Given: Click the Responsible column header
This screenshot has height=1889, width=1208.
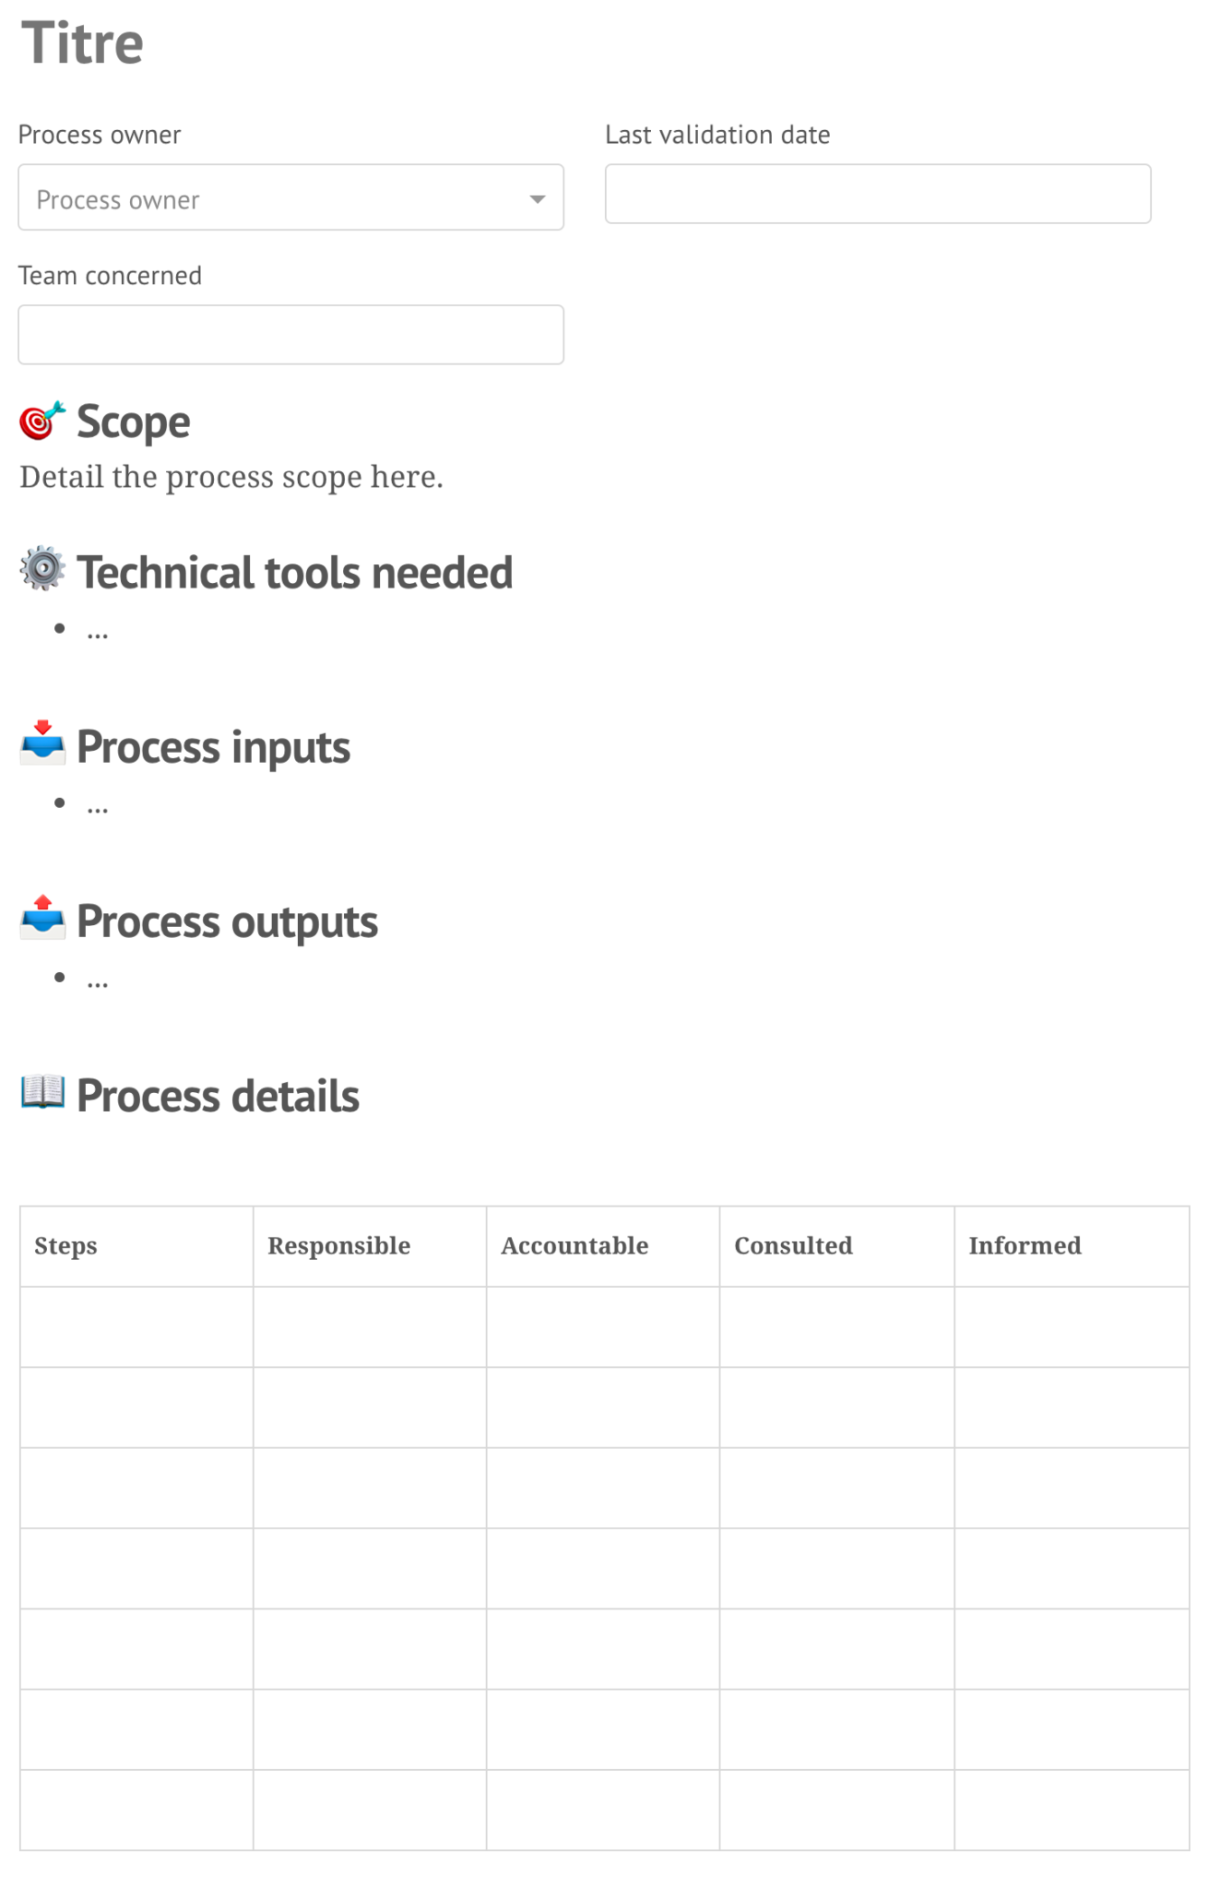Looking at the screenshot, I should pyautogui.click(x=338, y=1246).
